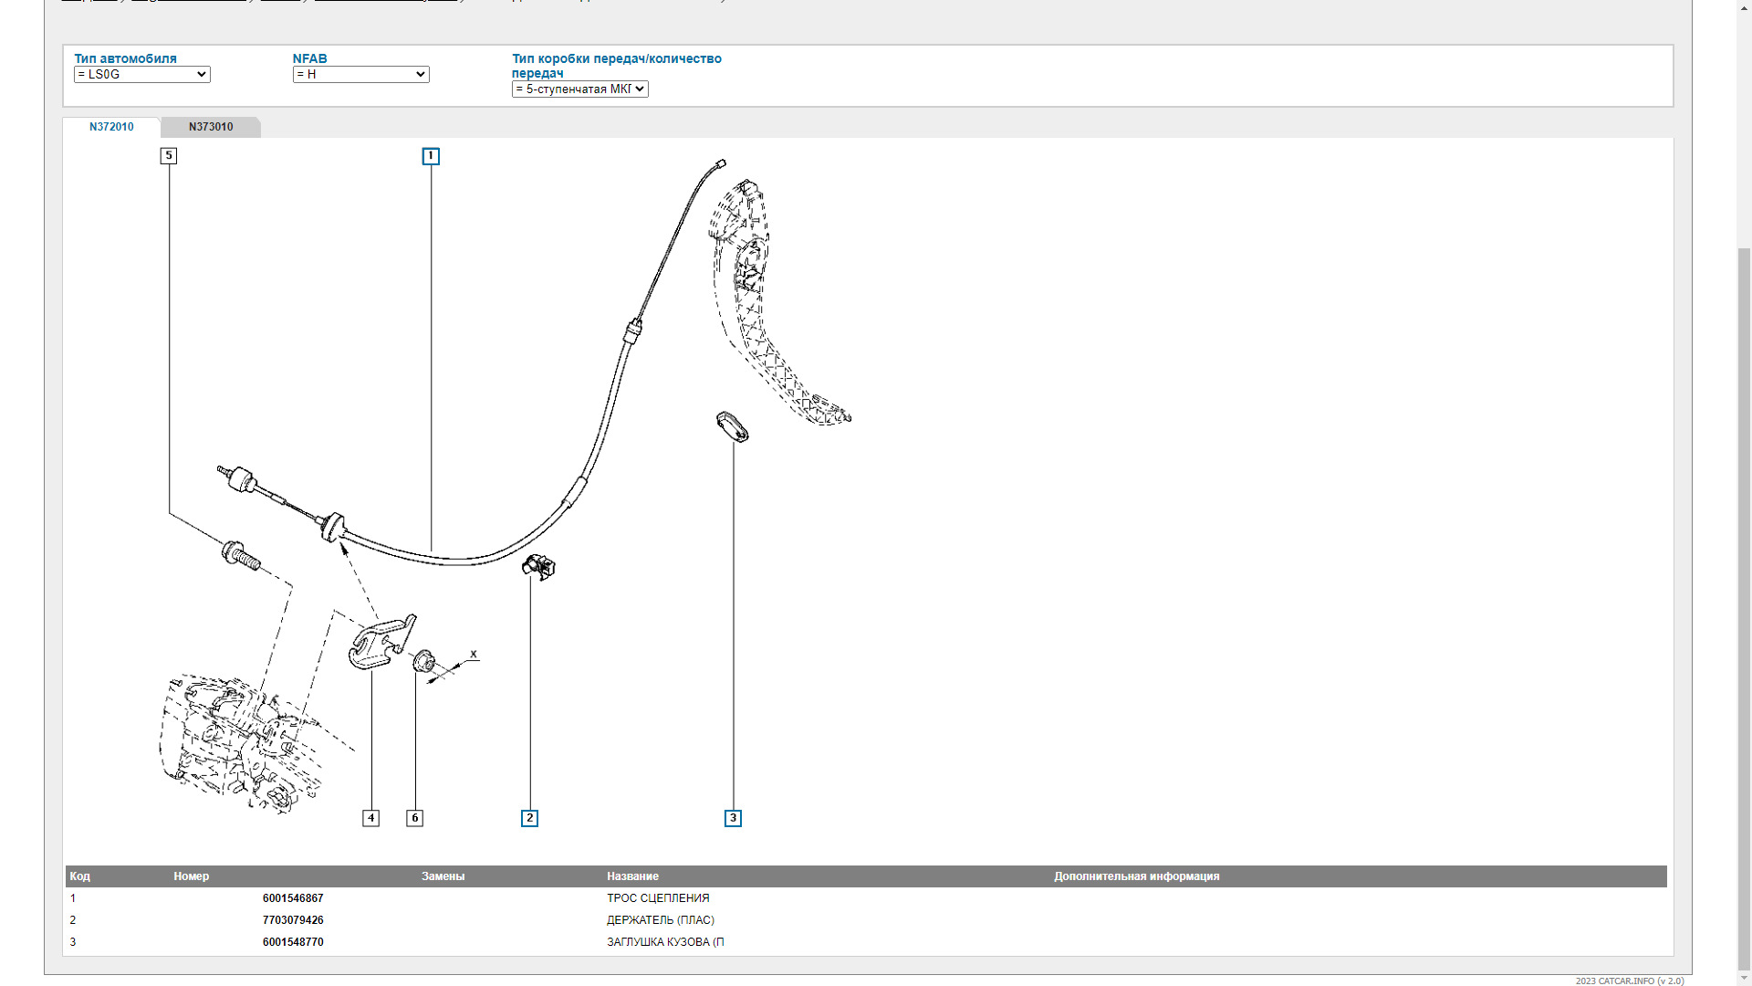1752x986 pixels.
Task: Switch to the N373010 tab
Action: [x=211, y=127]
